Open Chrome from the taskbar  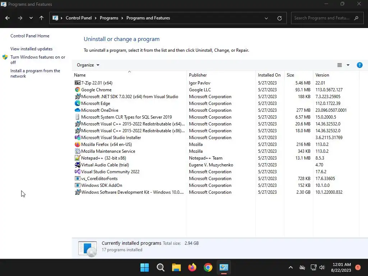point(208,267)
